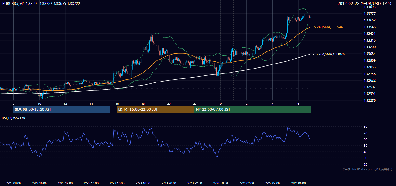Click the bottom date label '2/23 16:00'

117,183
